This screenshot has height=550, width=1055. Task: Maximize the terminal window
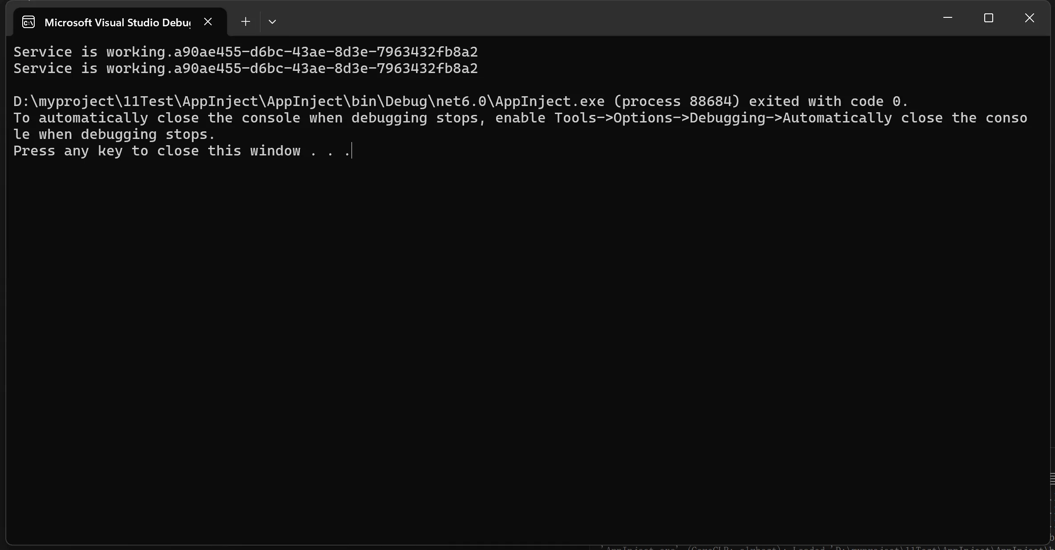[989, 18]
